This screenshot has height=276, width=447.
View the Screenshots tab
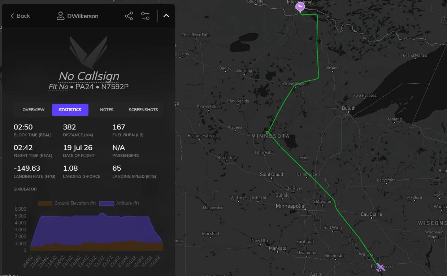coord(143,110)
